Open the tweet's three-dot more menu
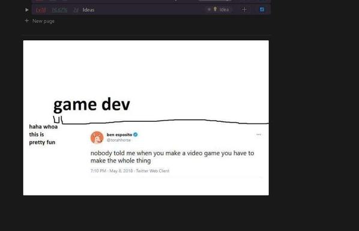This screenshot has height=231, width=359. [x=259, y=134]
